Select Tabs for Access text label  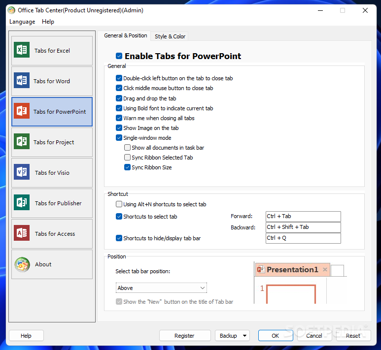click(x=55, y=234)
